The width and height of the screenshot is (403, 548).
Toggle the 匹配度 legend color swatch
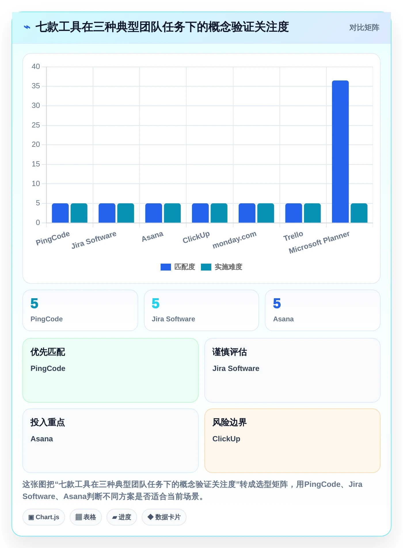click(x=166, y=267)
